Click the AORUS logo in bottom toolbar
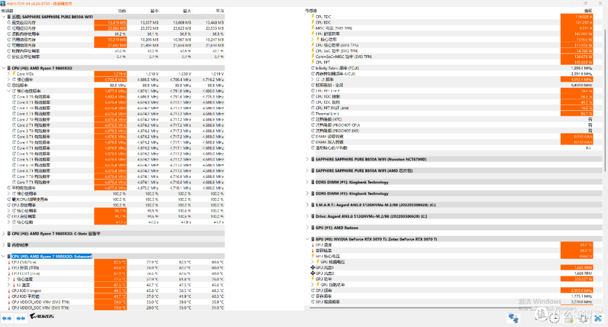This screenshot has width=608, height=327. [x=42, y=316]
